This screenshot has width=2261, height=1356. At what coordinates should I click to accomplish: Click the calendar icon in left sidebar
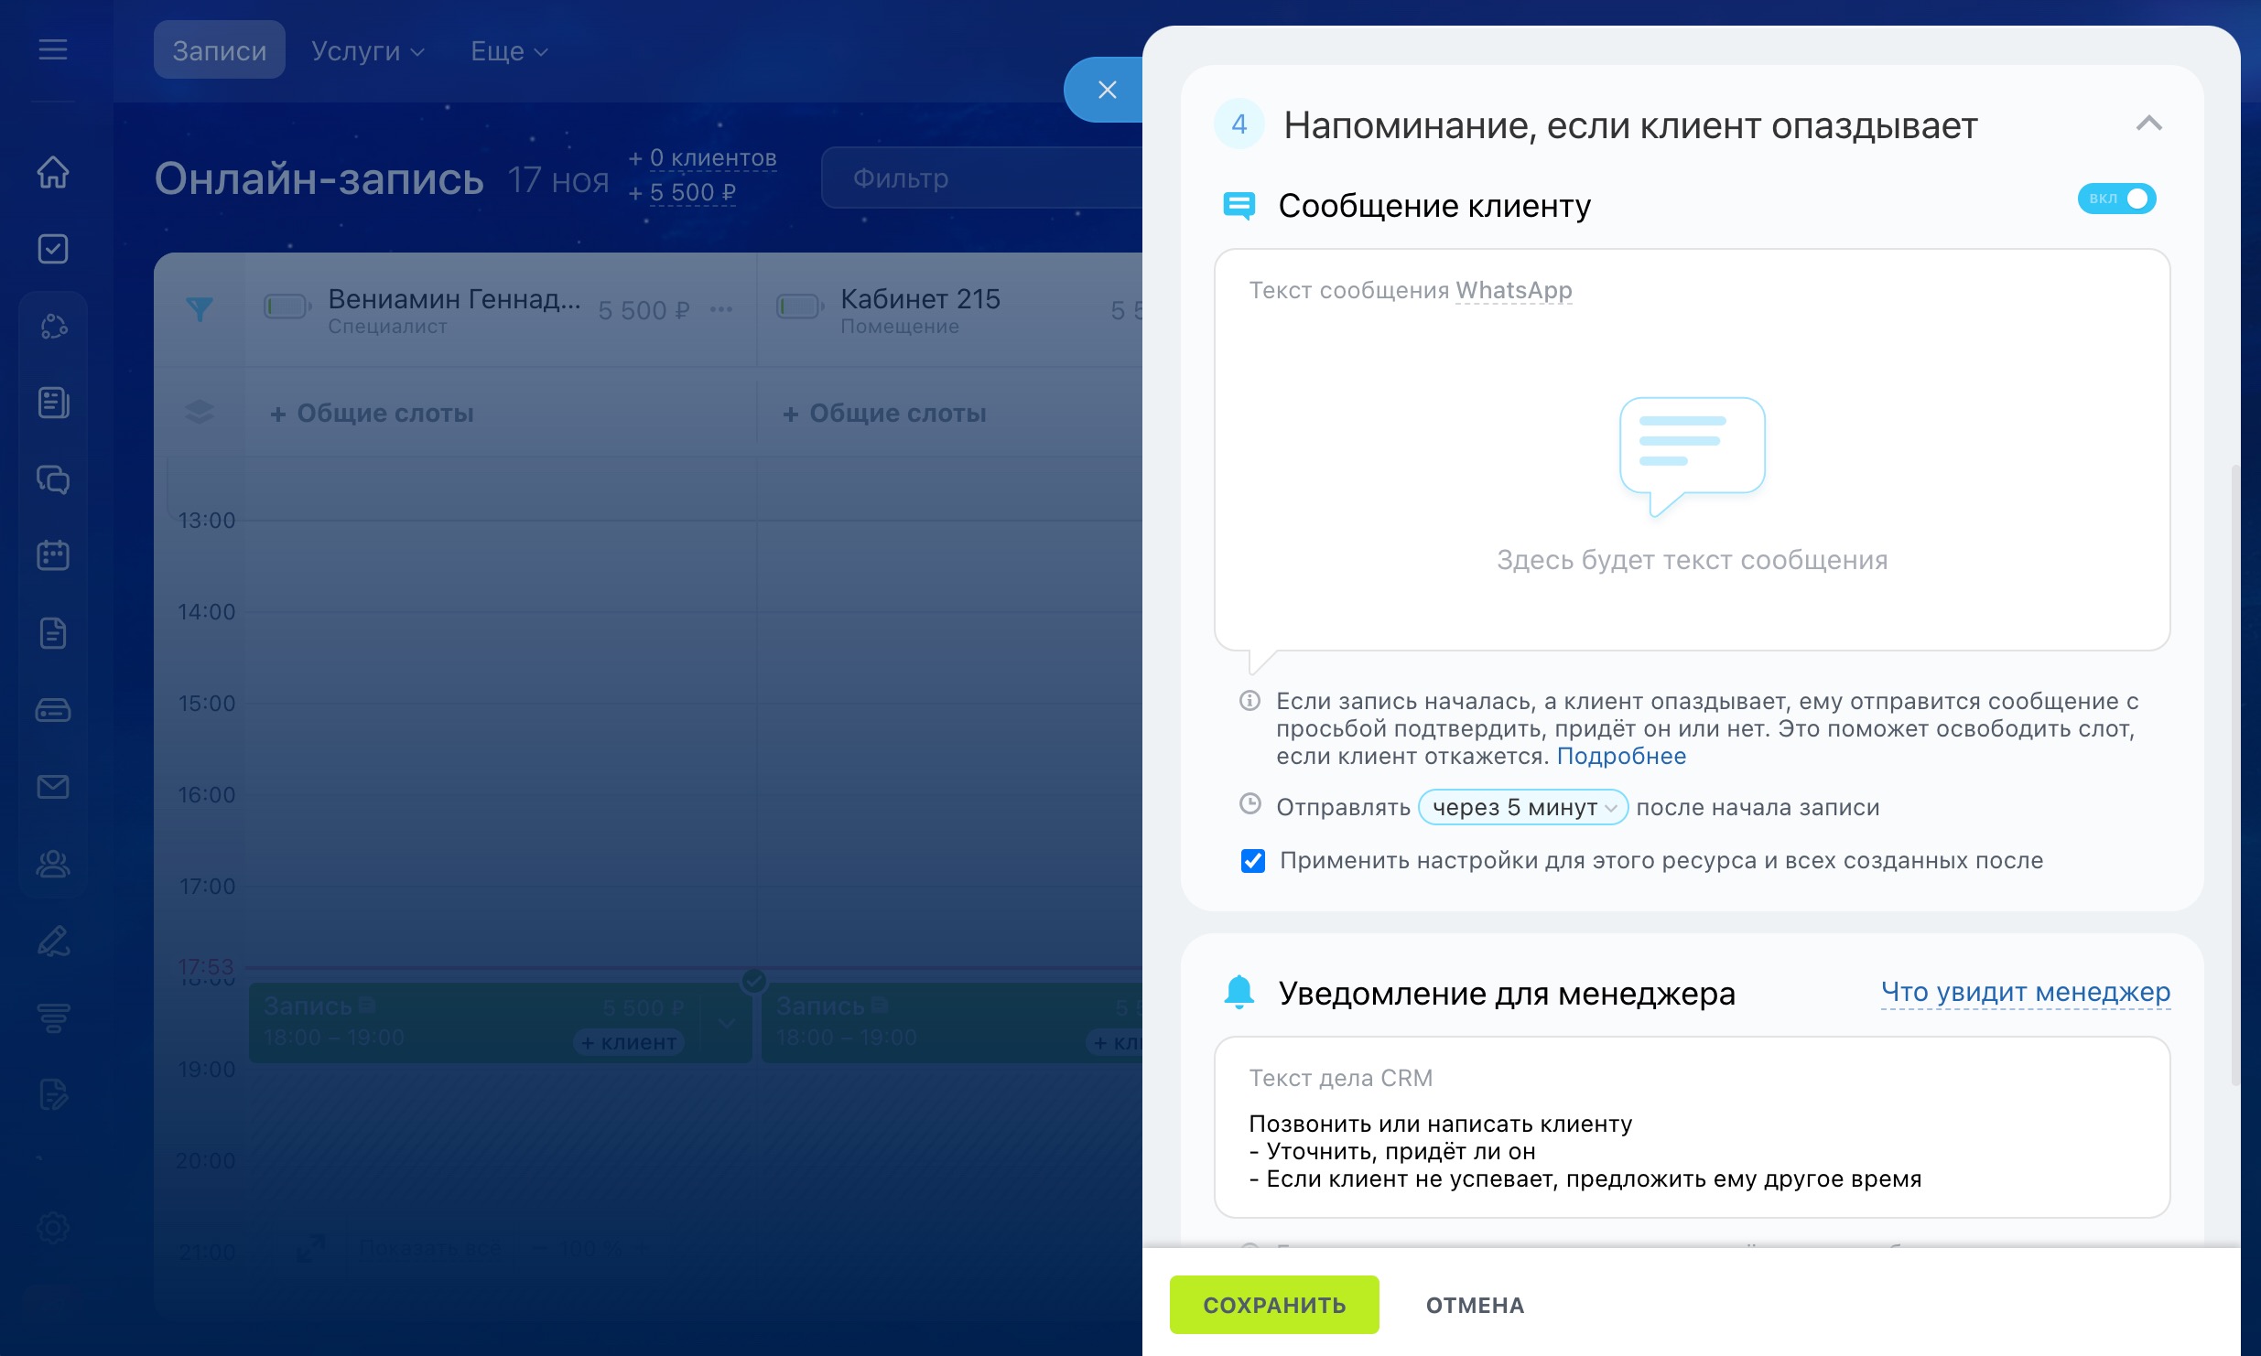(53, 555)
